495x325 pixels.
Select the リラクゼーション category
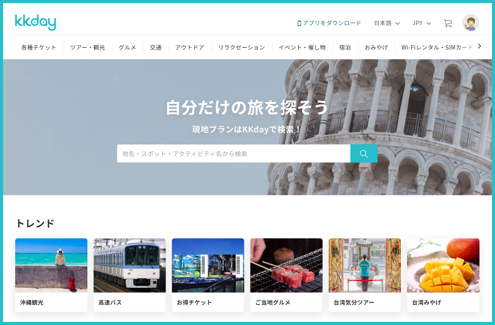tap(241, 47)
